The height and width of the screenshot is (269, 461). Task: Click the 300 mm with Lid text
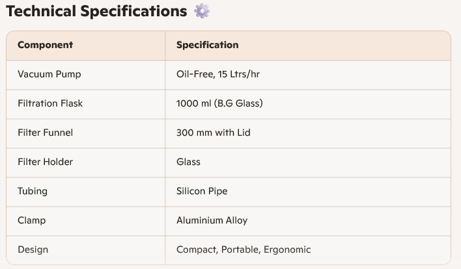213,133
